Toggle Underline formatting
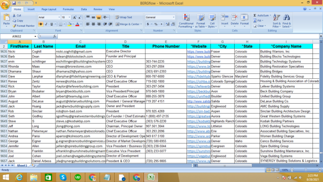 [x=52, y=24]
